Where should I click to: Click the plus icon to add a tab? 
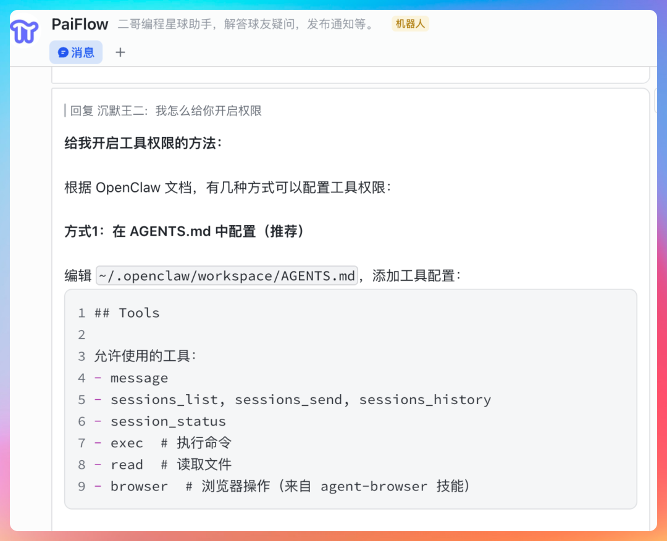click(x=120, y=52)
